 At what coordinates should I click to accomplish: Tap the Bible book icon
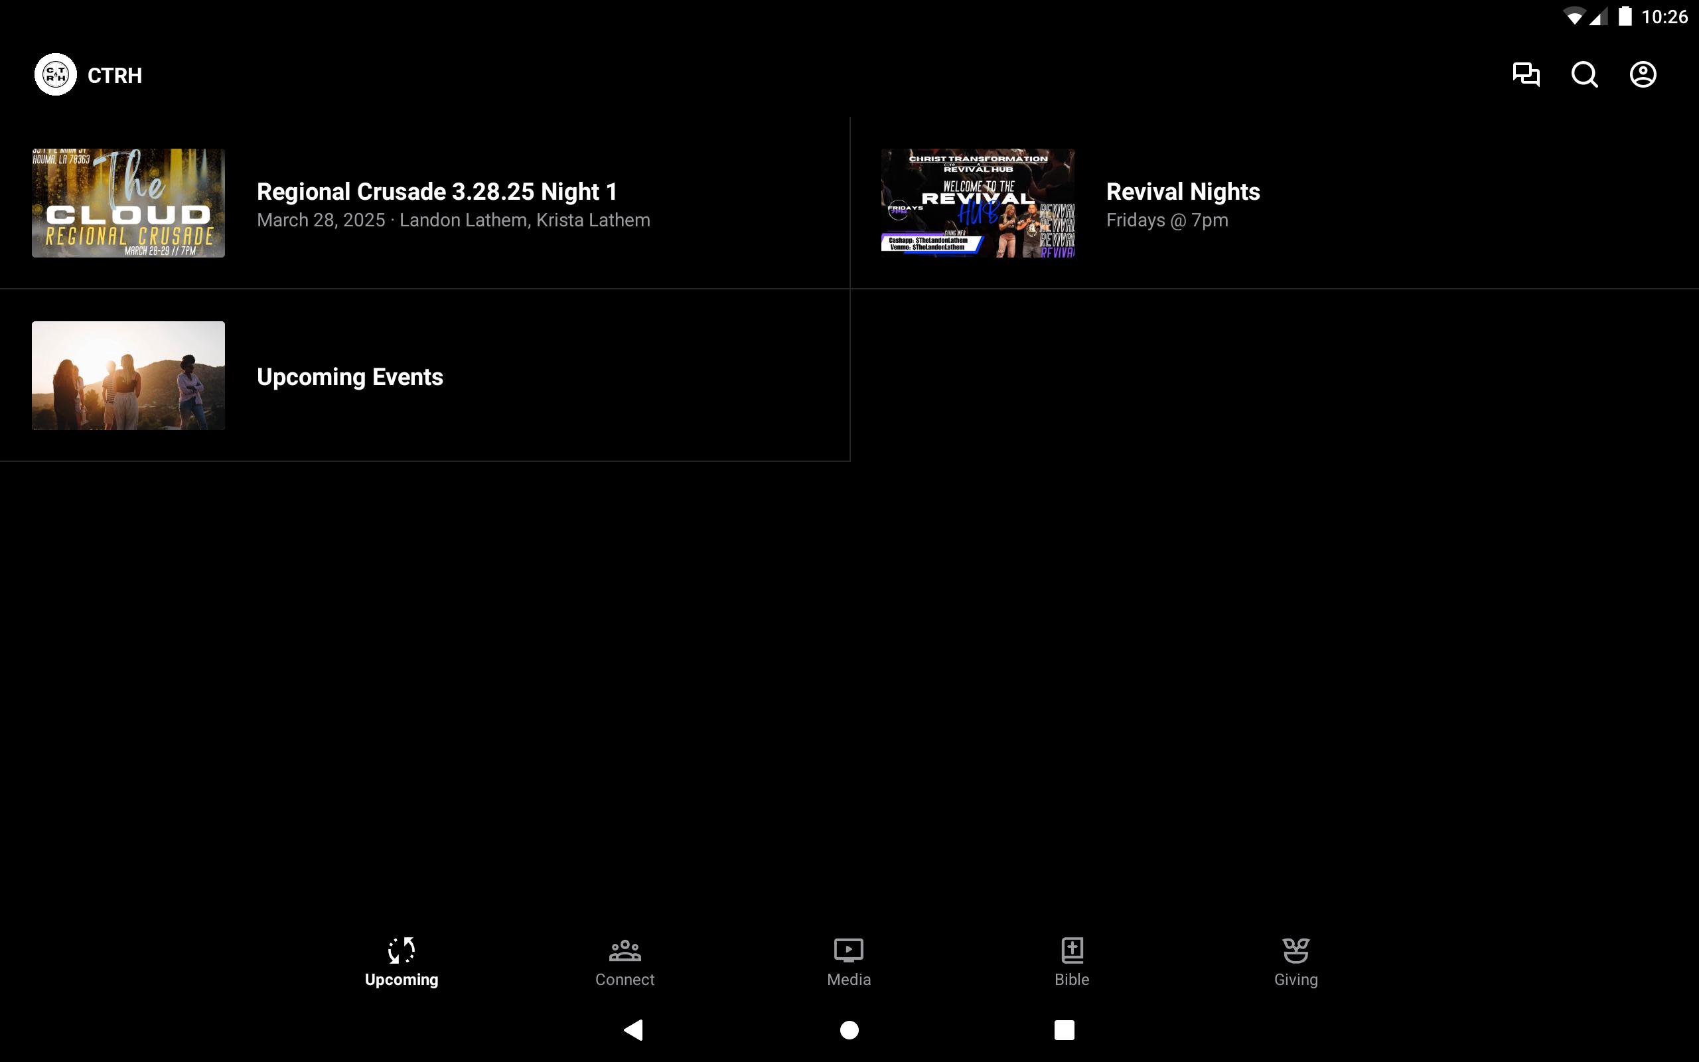point(1071,950)
